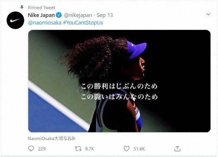Screen dimensions: 218x157
Task: Like the tweet with the heart icon
Action: 127,149
